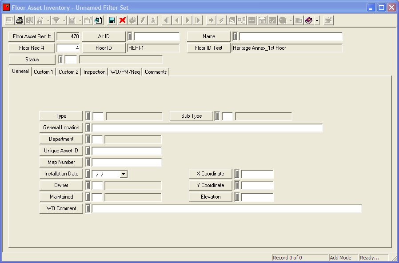Click the grid view icon at toolbar start
Image resolution: width=399 pixels, height=263 pixels.
coord(9,20)
